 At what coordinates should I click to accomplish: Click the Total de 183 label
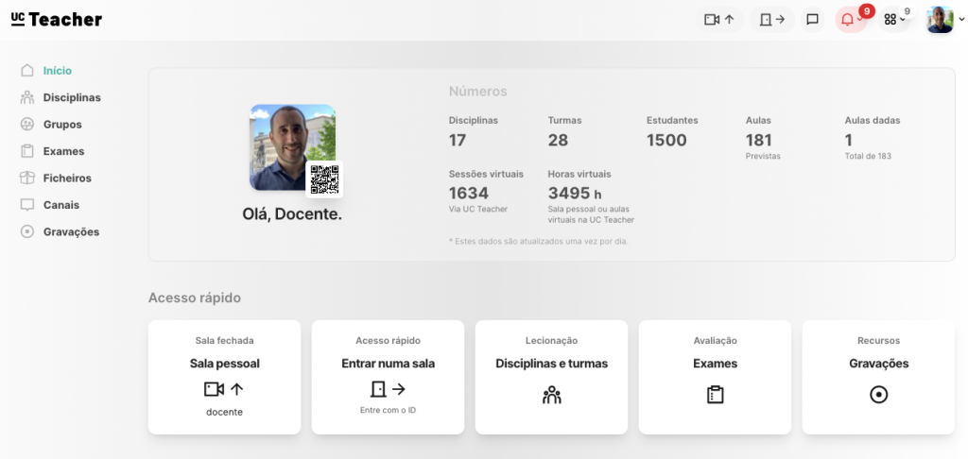(868, 156)
